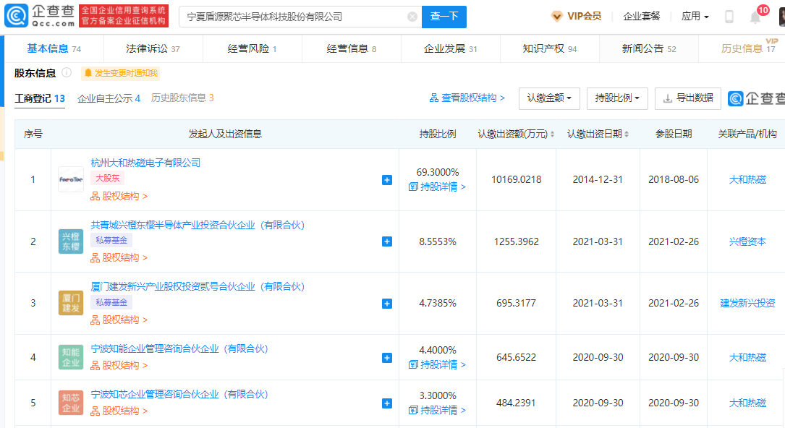Expand row 2 共青城兴橙东樱 with plus icon
Screen dimensions: 785x428
[x=387, y=241]
